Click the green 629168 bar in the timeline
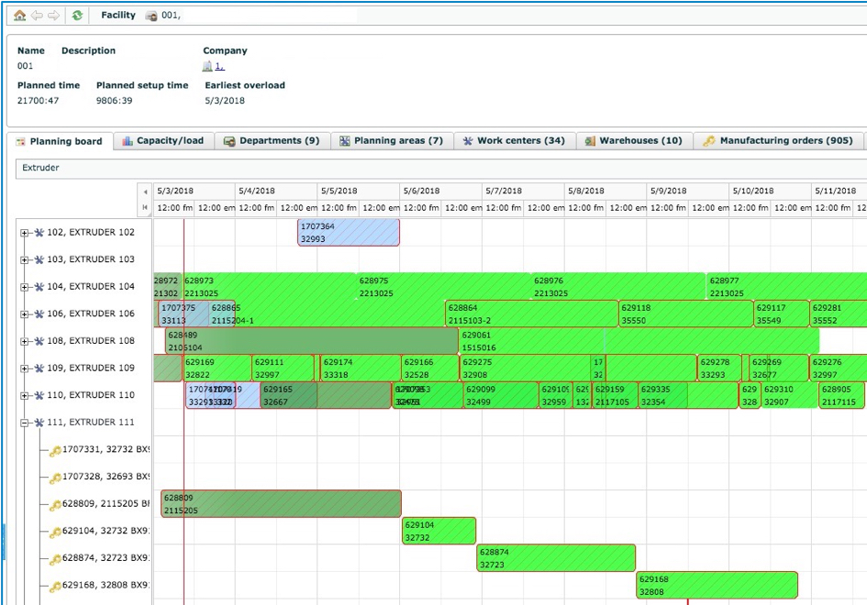 (717, 585)
